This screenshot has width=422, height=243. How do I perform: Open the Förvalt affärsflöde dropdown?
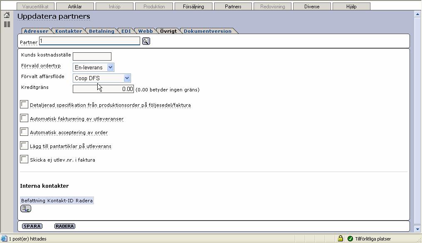tap(102, 78)
